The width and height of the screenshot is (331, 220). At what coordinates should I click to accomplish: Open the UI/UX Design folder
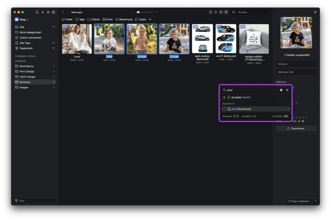point(35,77)
